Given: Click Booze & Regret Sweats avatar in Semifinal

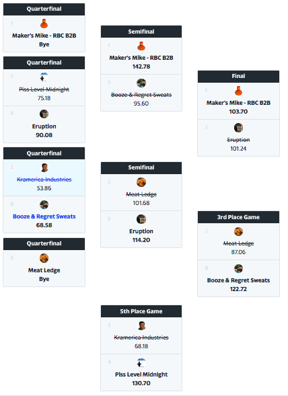Looking at the screenshot, I should point(141,83).
